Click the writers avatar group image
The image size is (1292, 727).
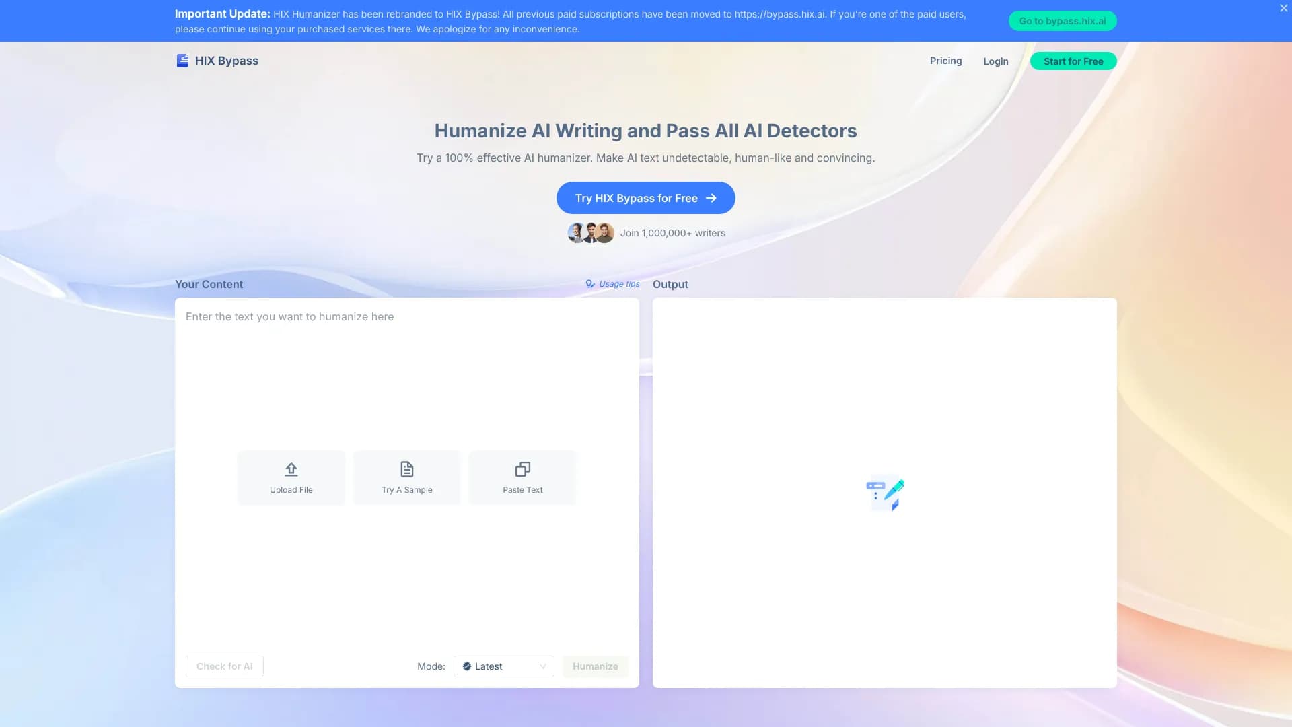click(591, 233)
